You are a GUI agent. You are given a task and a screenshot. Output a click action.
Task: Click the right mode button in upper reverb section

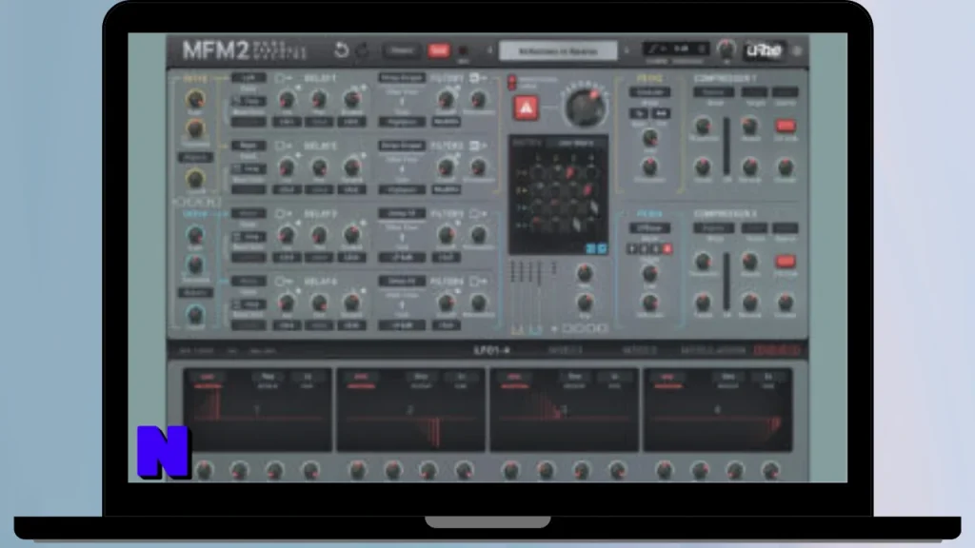(x=661, y=114)
